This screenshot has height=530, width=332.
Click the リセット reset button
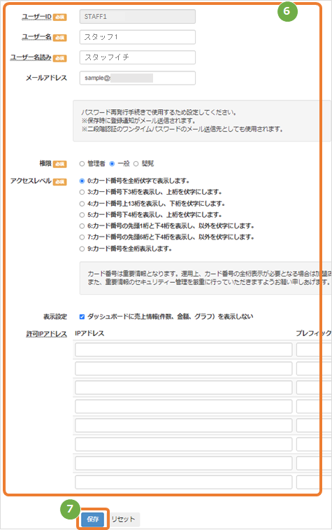point(123,519)
